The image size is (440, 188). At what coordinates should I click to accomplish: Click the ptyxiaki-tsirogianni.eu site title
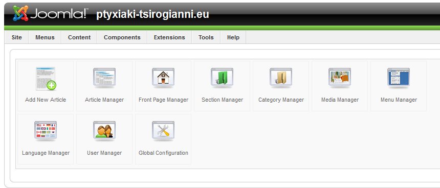click(152, 15)
